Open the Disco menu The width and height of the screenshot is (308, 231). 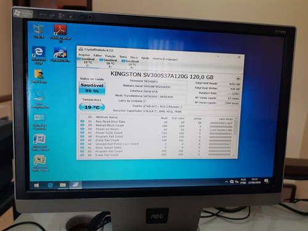point(134,57)
